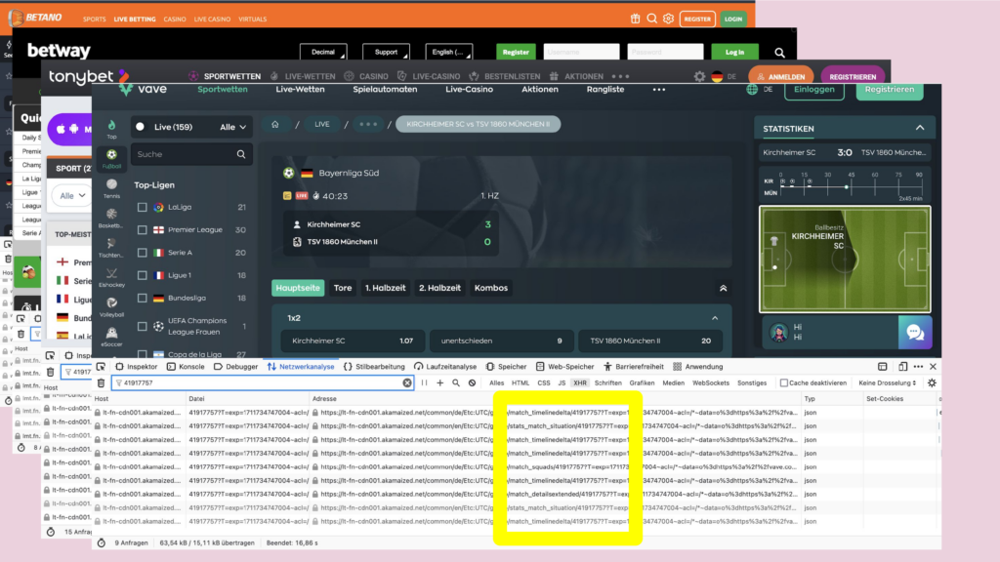Click Vave Registrieren button
The image size is (1000, 562).
[889, 89]
